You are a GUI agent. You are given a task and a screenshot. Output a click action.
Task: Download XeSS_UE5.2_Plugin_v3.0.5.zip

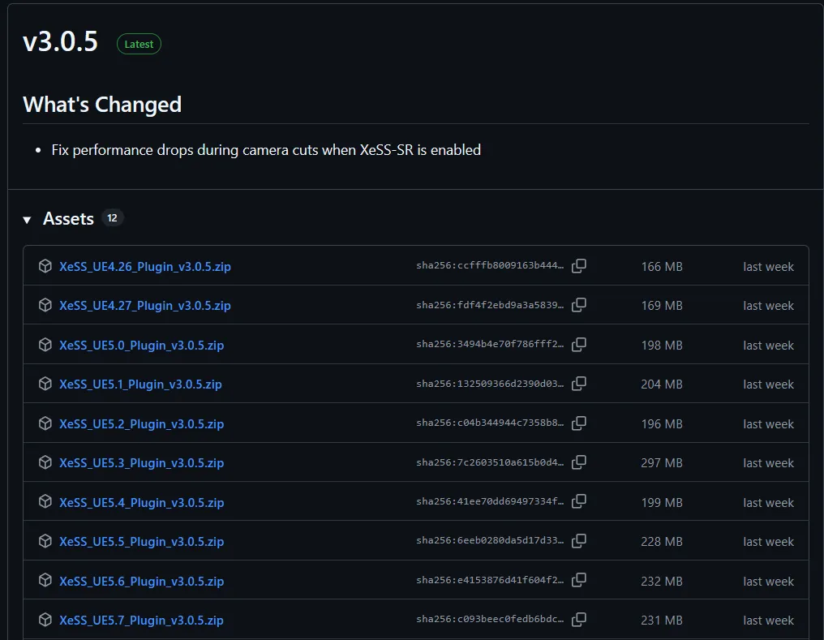(141, 424)
